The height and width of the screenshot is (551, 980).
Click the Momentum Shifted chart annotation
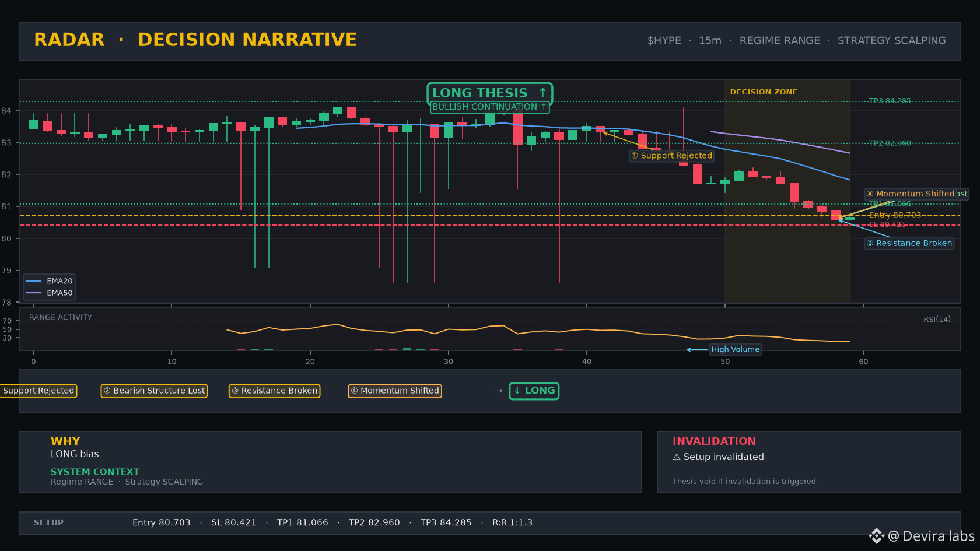[x=916, y=194]
